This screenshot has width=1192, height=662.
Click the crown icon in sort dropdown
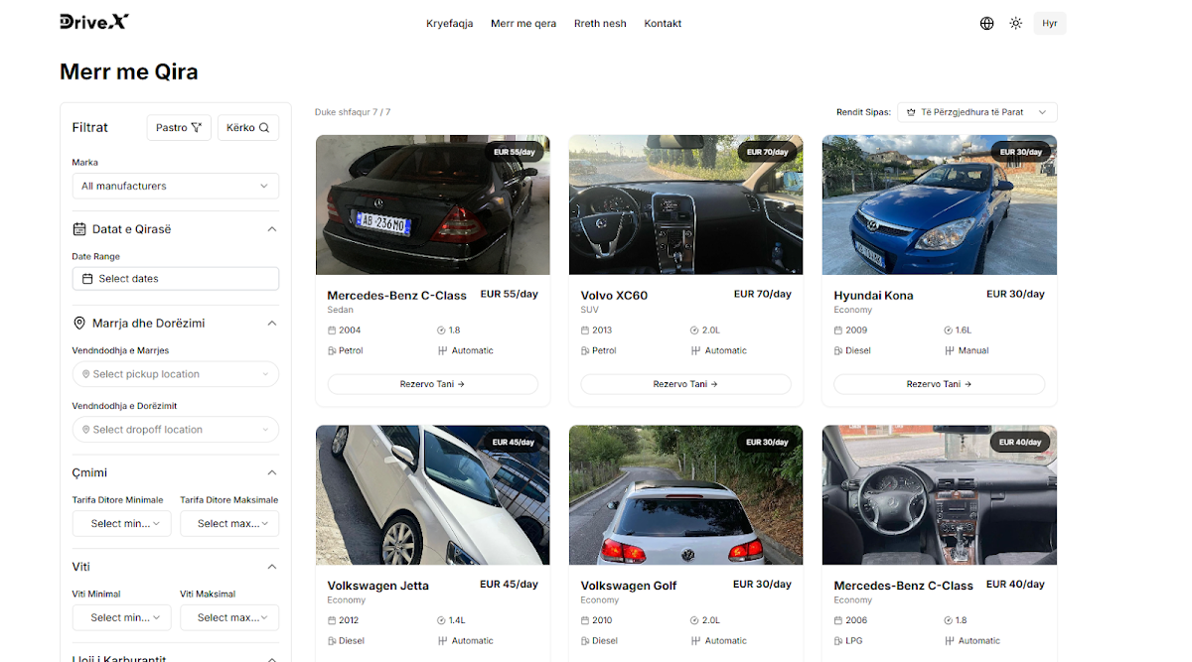click(x=911, y=112)
